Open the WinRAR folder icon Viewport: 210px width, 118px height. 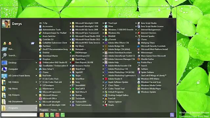coord(106,36)
